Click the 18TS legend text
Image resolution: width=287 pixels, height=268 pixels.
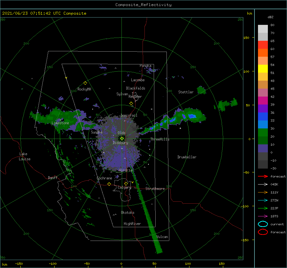pos(274,216)
